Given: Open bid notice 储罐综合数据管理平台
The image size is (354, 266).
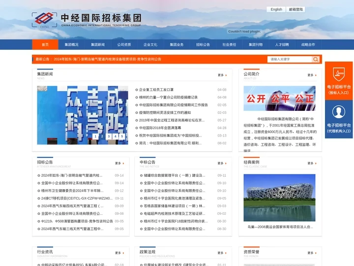Looking at the screenshot, I should tap(174, 175).
